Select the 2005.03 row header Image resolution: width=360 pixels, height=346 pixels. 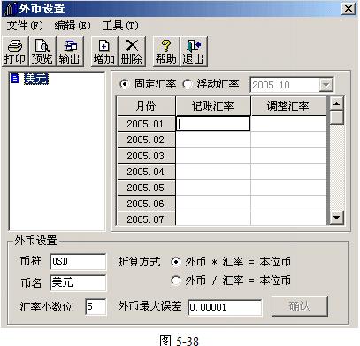click(x=146, y=156)
